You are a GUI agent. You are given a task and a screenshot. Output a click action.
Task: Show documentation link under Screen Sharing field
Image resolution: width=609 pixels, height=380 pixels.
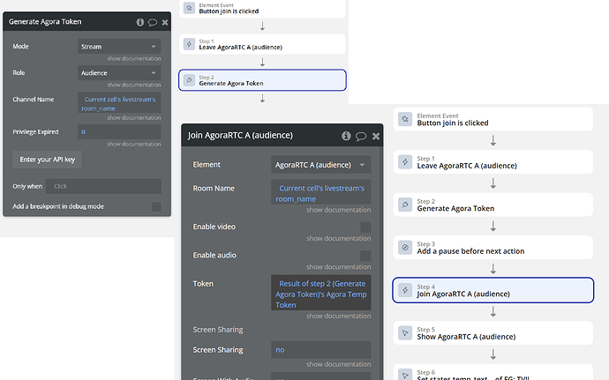click(x=338, y=364)
